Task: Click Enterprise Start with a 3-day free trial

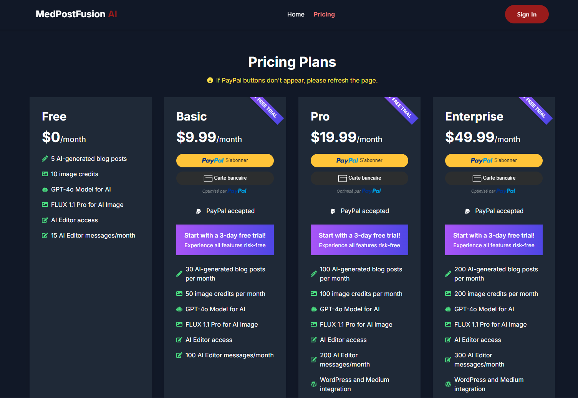Action: point(494,240)
